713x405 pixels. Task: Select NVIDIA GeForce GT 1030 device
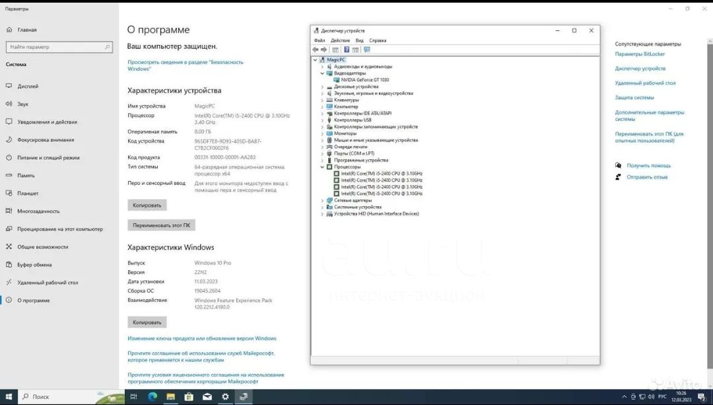pyautogui.click(x=364, y=80)
